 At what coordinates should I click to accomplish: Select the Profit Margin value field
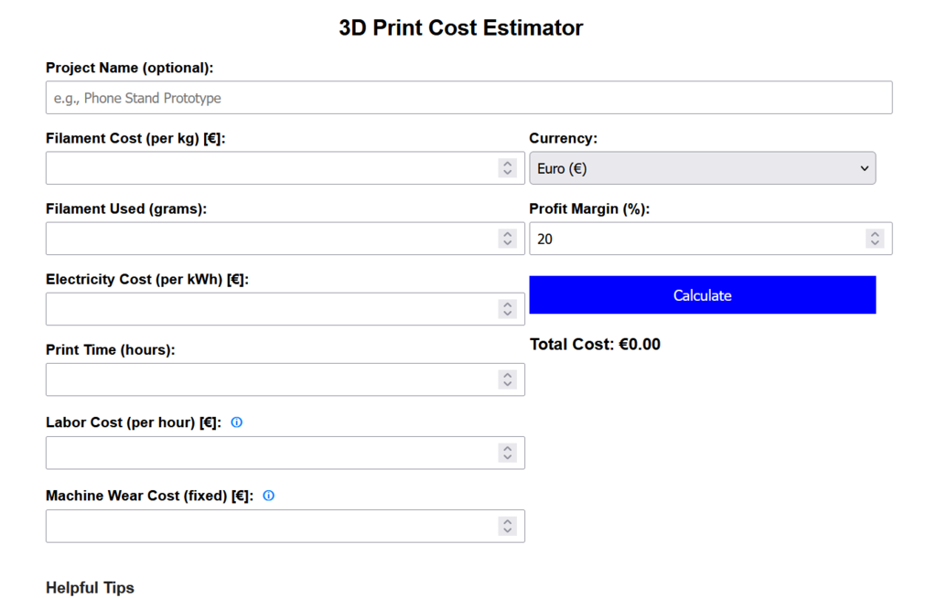tap(695, 239)
